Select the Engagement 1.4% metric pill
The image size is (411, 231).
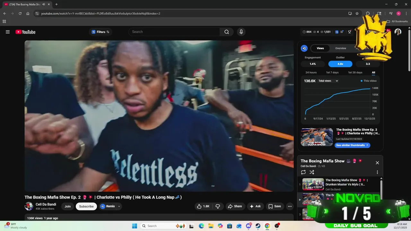click(x=313, y=64)
